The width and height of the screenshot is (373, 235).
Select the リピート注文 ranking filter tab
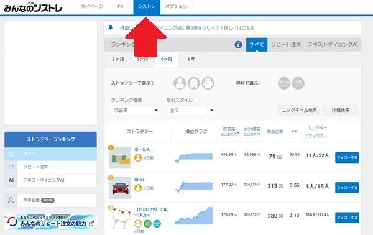[286, 45]
